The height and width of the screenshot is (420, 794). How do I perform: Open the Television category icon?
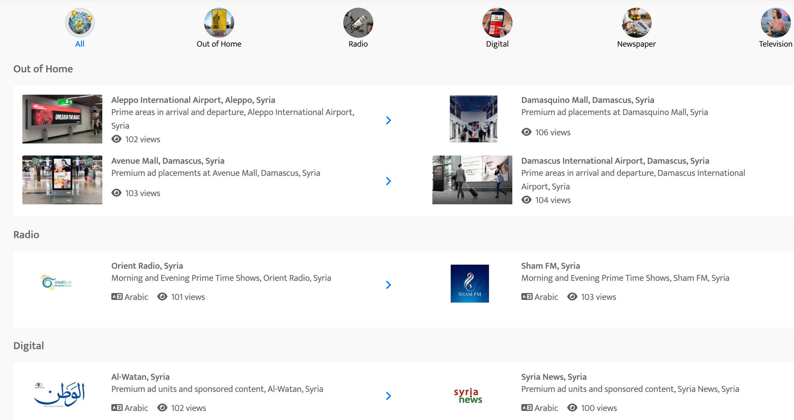775,23
